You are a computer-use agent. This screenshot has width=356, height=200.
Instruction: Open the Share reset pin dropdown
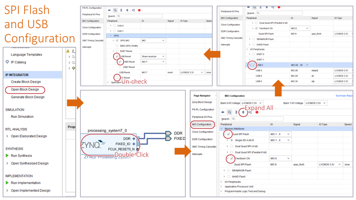[153, 56]
